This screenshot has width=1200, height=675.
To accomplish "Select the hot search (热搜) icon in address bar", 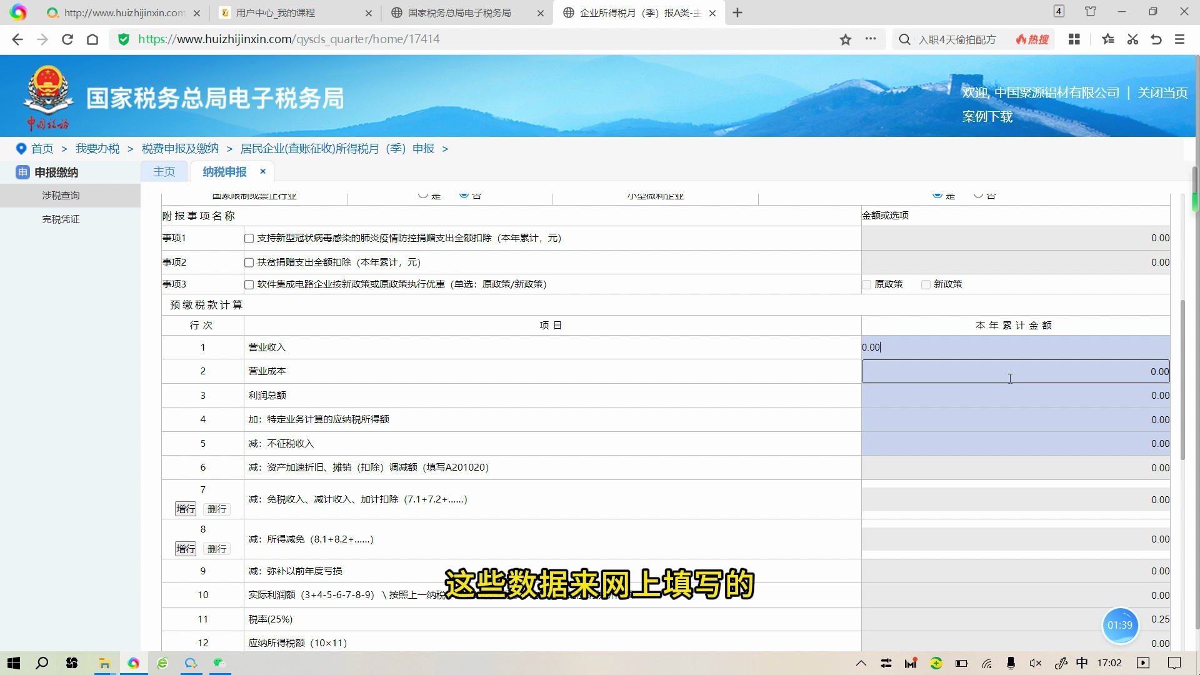I will coord(1032,39).
